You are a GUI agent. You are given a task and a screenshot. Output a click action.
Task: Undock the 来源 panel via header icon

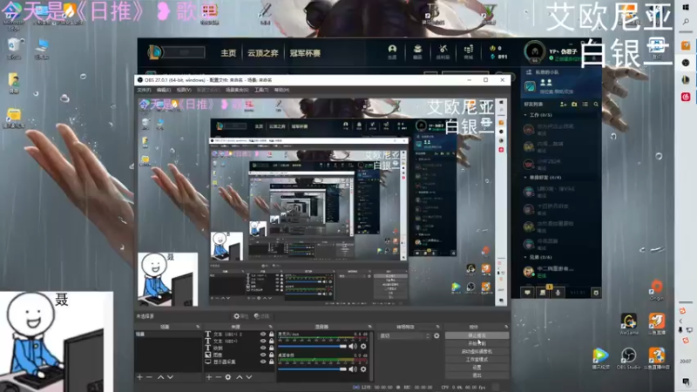(x=271, y=327)
